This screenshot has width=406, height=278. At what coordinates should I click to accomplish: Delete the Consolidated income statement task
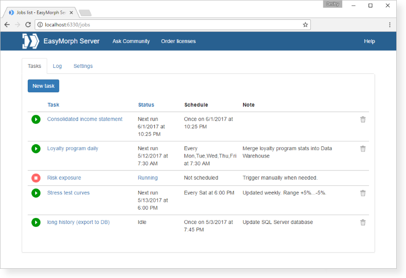[x=363, y=119]
